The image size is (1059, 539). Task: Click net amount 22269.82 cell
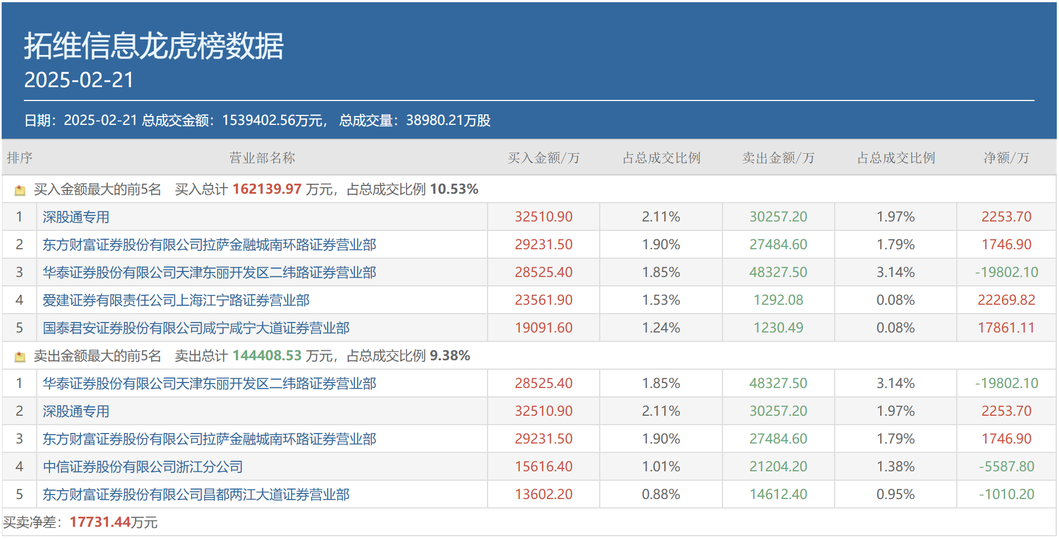pyautogui.click(x=1006, y=300)
